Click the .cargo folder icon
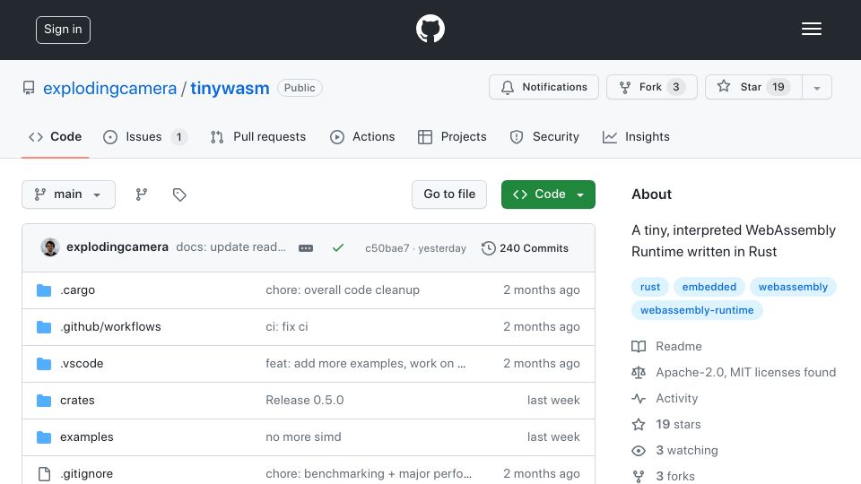The height and width of the screenshot is (484, 861). pyautogui.click(x=44, y=290)
